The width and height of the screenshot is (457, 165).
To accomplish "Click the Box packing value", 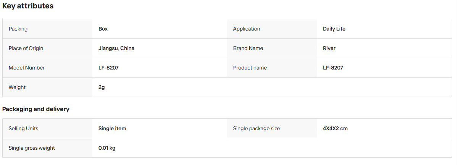I will point(103,29).
